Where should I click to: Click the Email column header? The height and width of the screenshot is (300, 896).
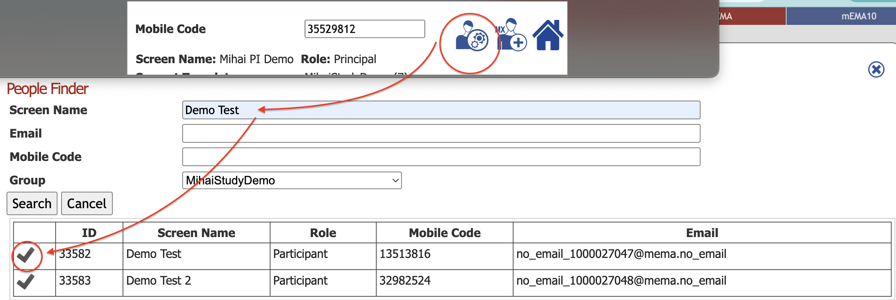pyautogui.click(x=702, y=233)
